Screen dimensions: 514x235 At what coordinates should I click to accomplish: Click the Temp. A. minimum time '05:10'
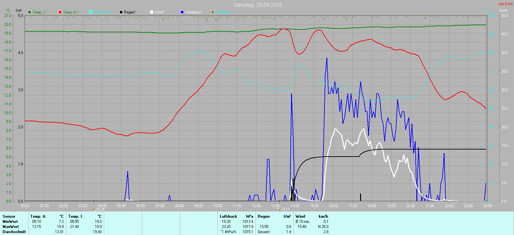[x=37, y=222]
